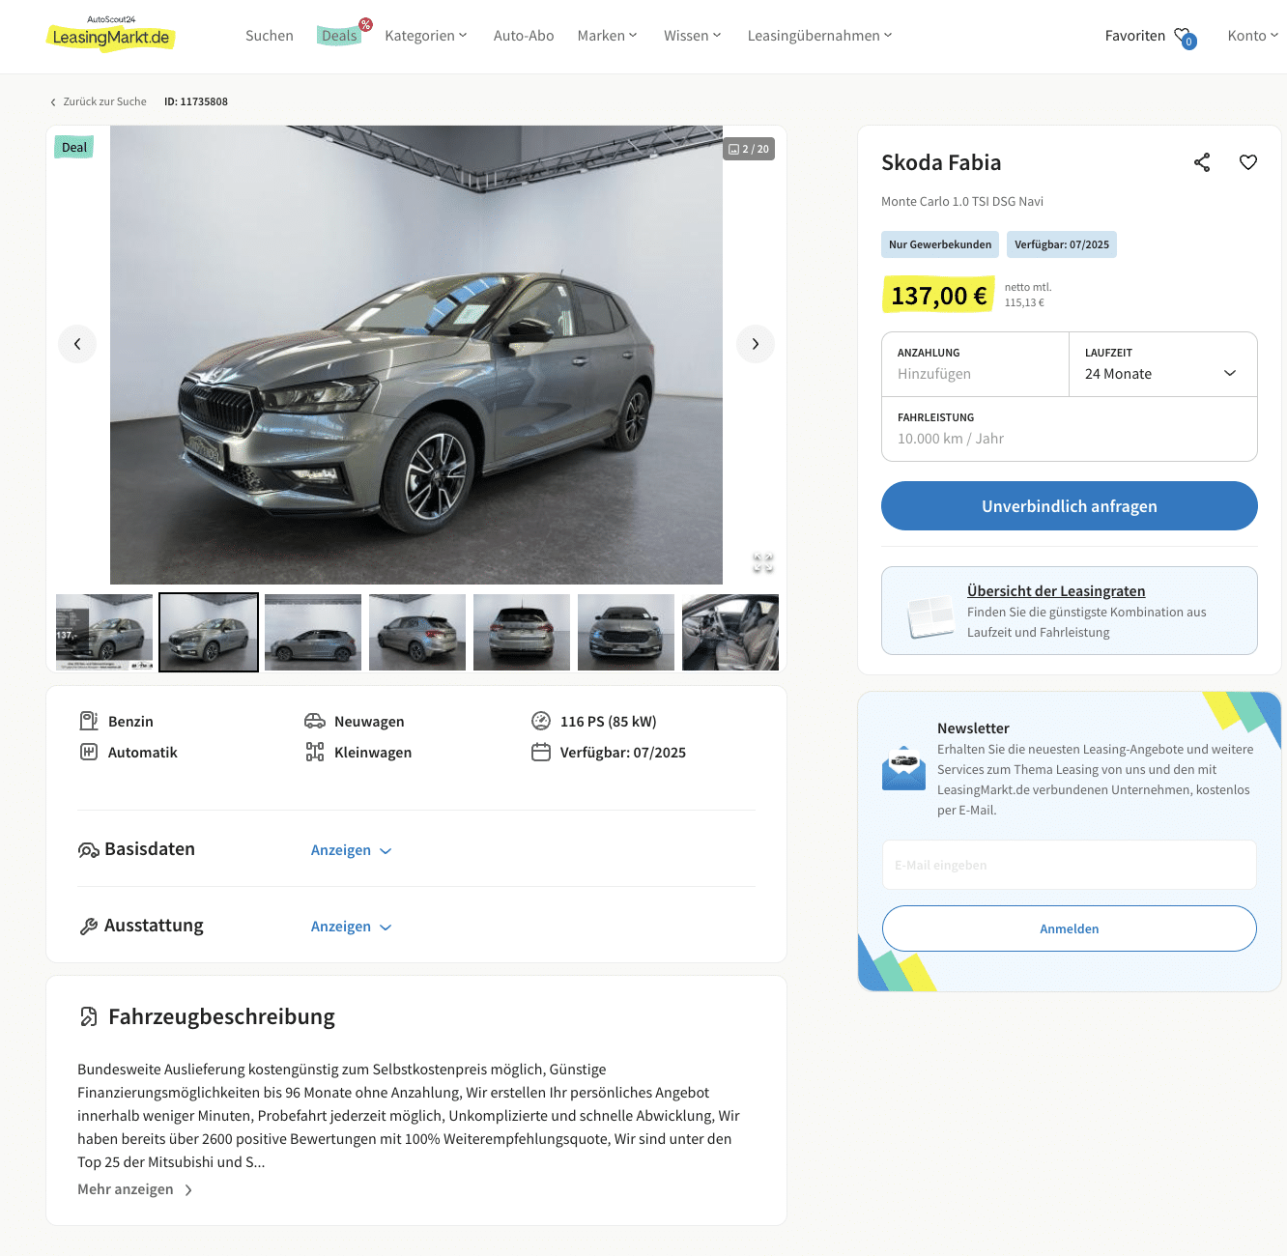
Task: Open the Deals navigation item
Action: coord(339,36)
